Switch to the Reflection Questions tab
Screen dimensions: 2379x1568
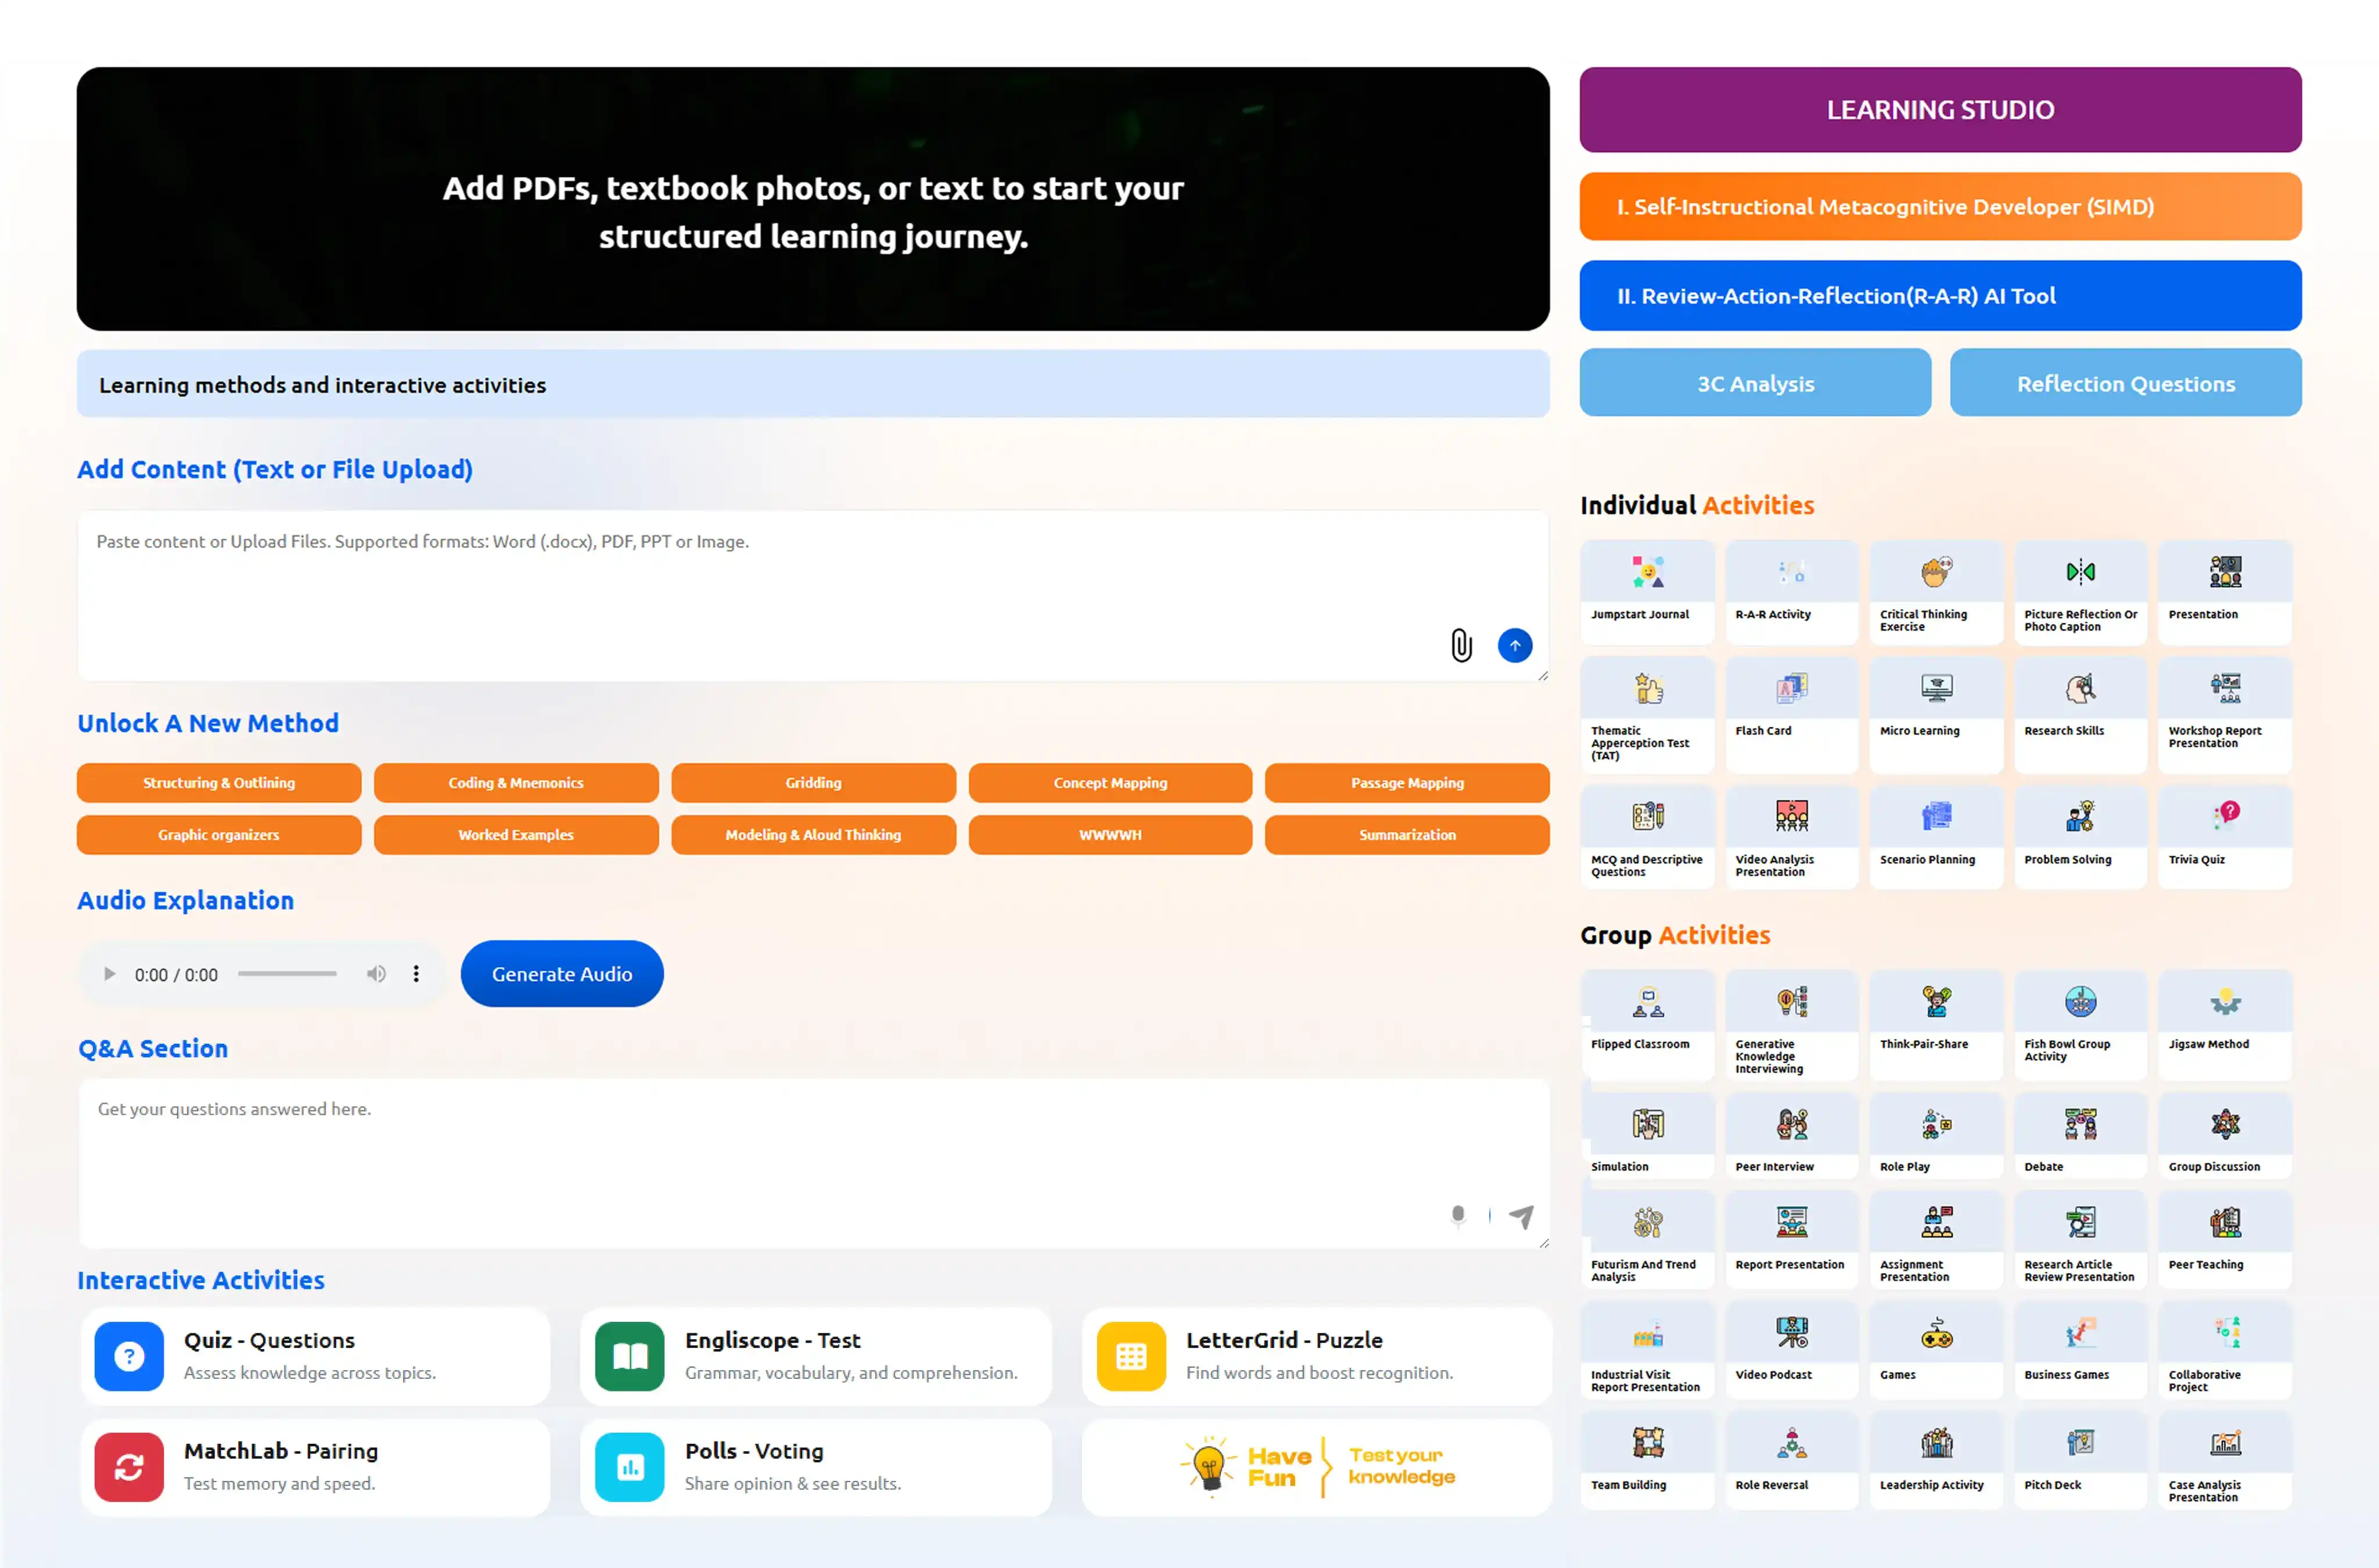click(x=2124, y=384)
